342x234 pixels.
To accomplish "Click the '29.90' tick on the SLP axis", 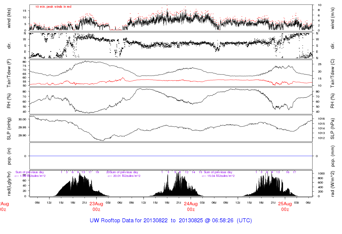I will coord(22,136).
